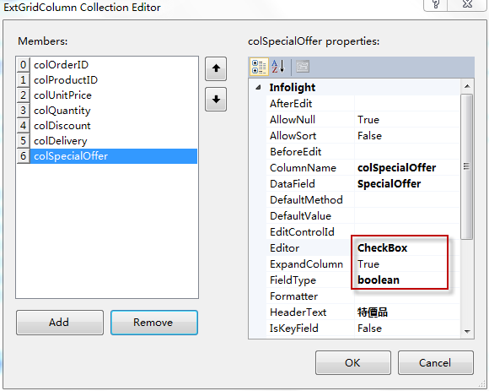
Task: Click the Property Pages icon
Action: (x=302, y=67)
